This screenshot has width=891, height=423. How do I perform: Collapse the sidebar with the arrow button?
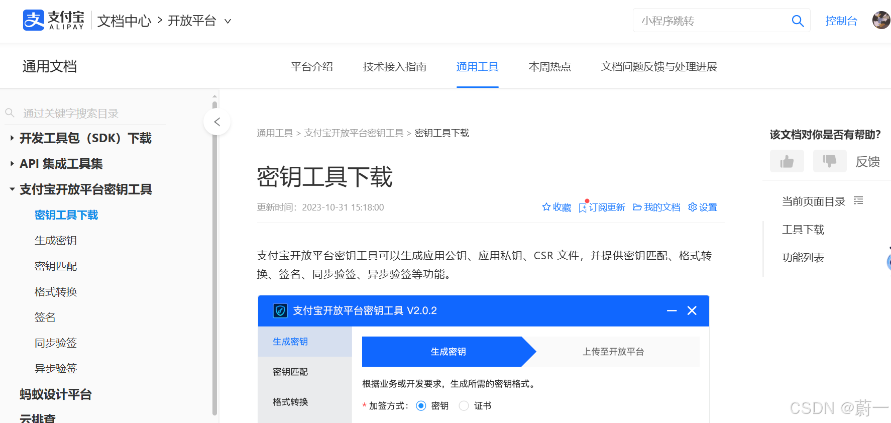pyautogui.click(x=217, y=122)
